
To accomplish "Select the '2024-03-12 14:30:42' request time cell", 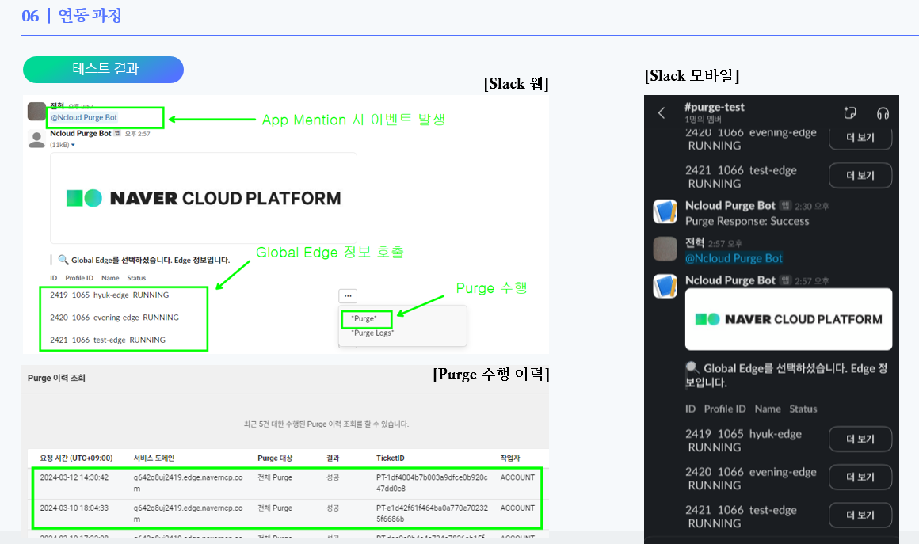I will coord(74,477).
